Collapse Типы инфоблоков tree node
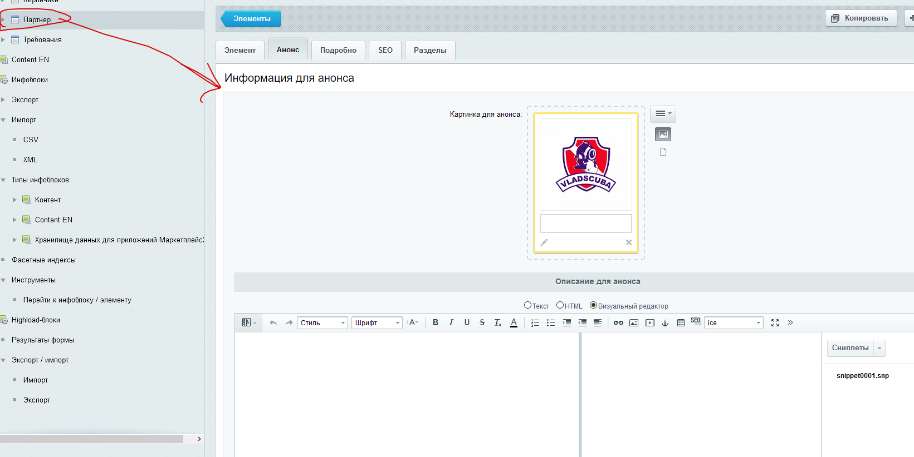The height and width of the screenshot is (457, 914). 3,180
